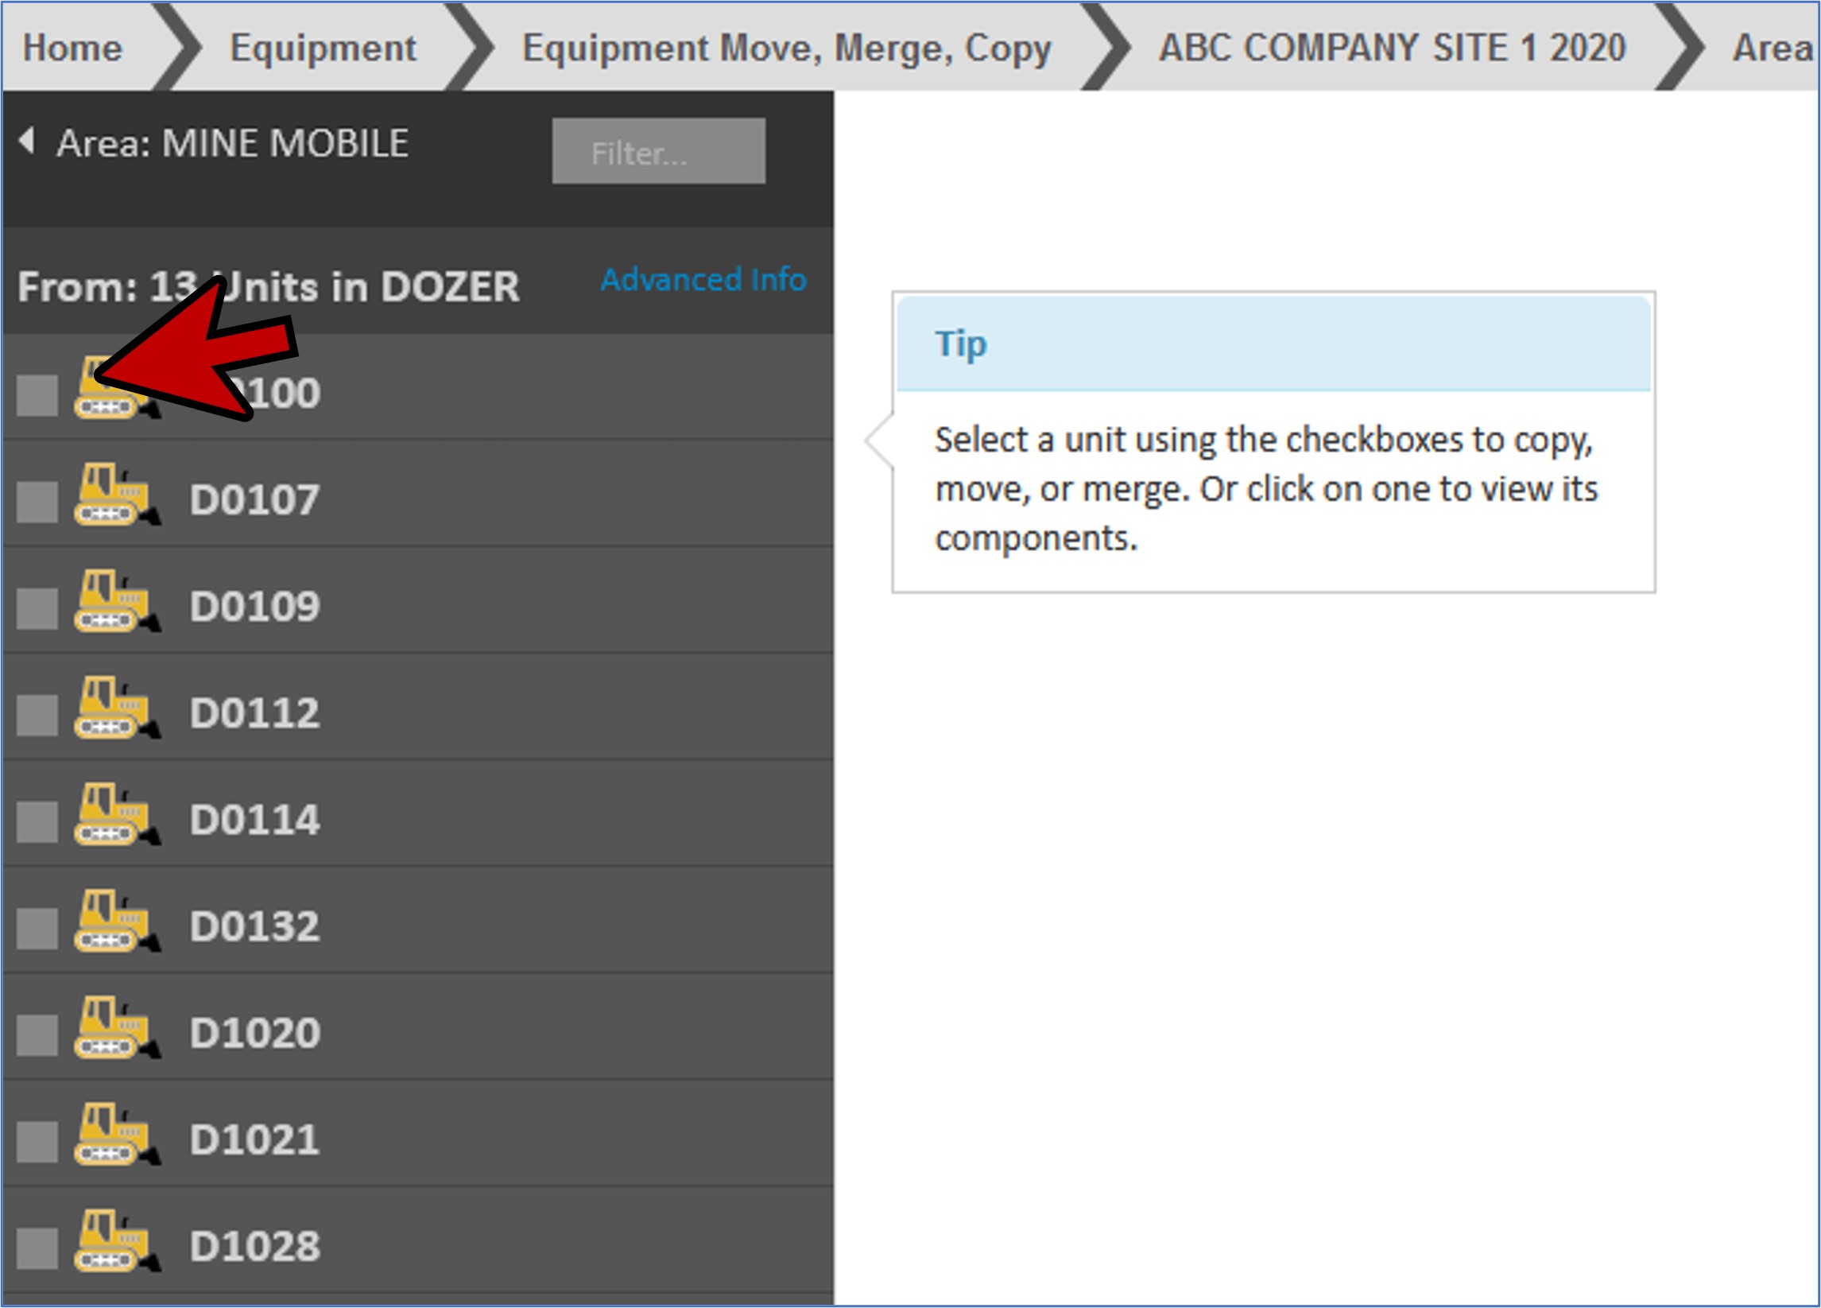Enable the checkbox next to D0100
This screenshot has width=1821, height=1308.
37,395
